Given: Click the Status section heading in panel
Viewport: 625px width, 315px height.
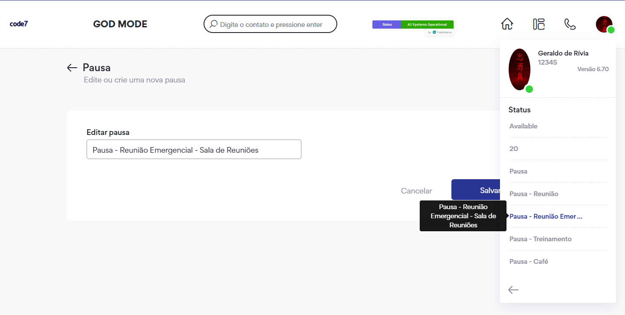Looking at the screenshot, I should (x=520, y=110).
